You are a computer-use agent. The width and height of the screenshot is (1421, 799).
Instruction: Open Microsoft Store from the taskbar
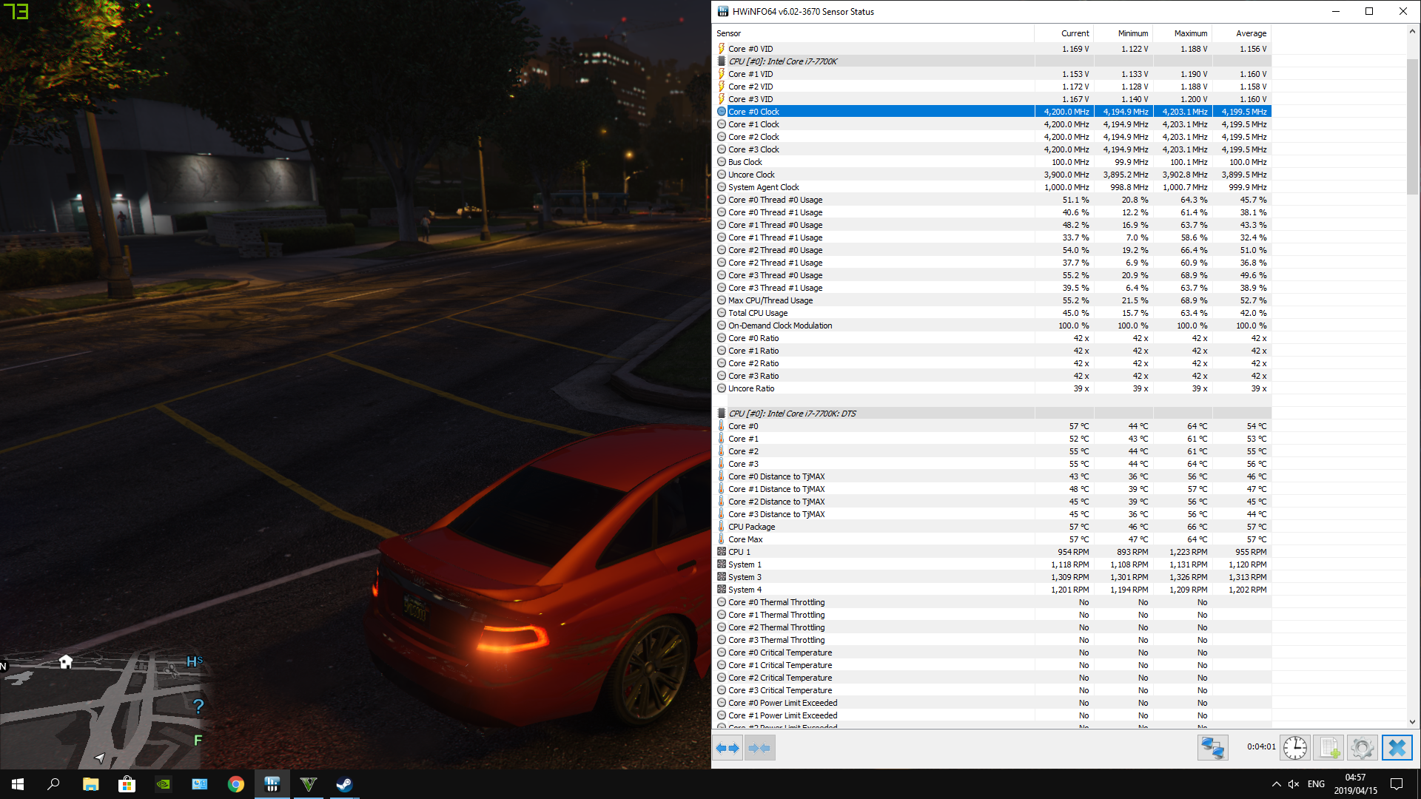127,784
